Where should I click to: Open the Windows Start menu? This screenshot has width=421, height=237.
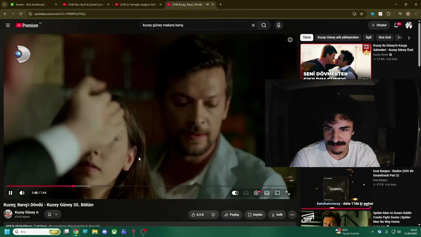pyautogui.click(x=7, y=232)
